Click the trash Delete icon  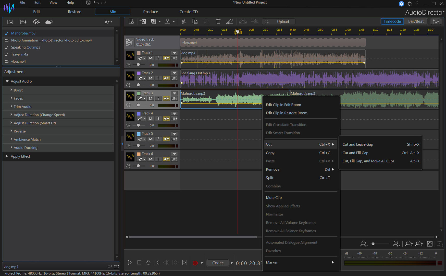click(218, 21)
